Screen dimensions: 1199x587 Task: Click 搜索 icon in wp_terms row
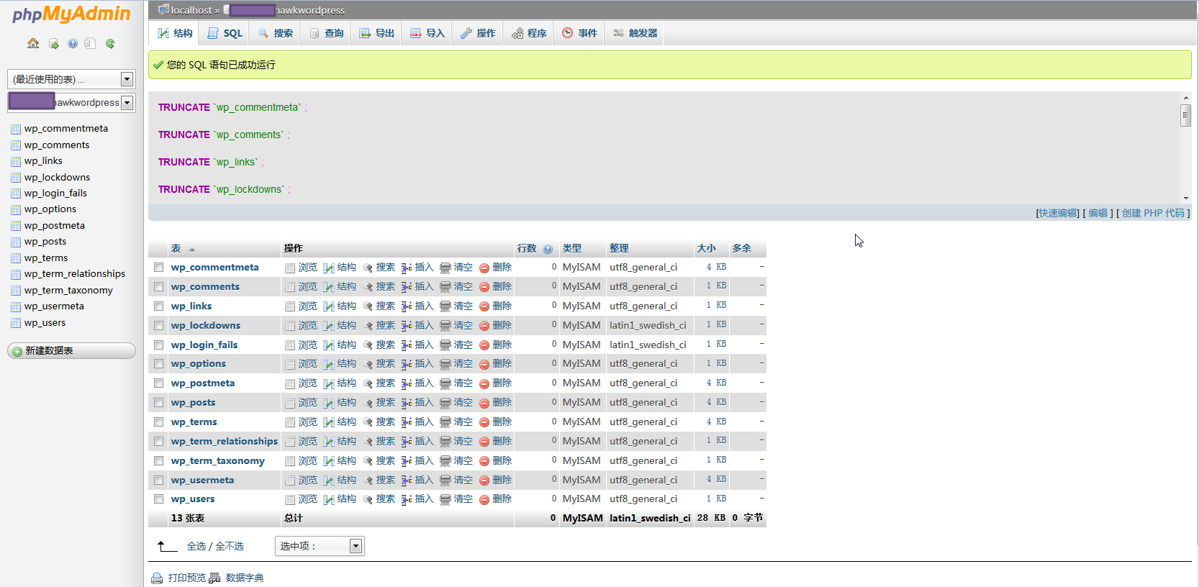coord(368,422)
